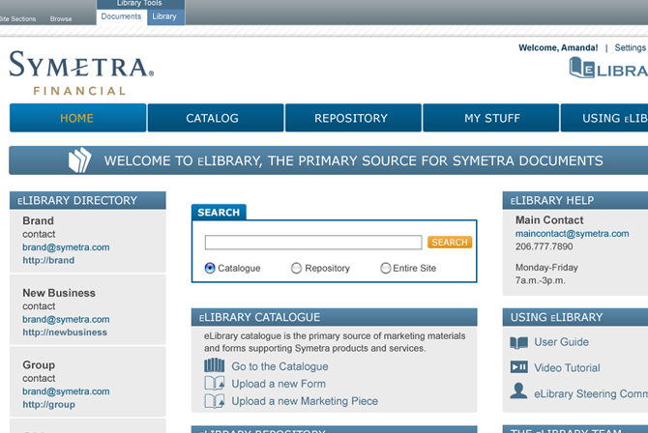Screen dimensions: 648x433
Task: Open the Catalog navigation tab
Action: click(x=216, y=118)
